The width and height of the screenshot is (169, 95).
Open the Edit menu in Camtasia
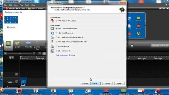pyautogui.click(x=10, y=5)
